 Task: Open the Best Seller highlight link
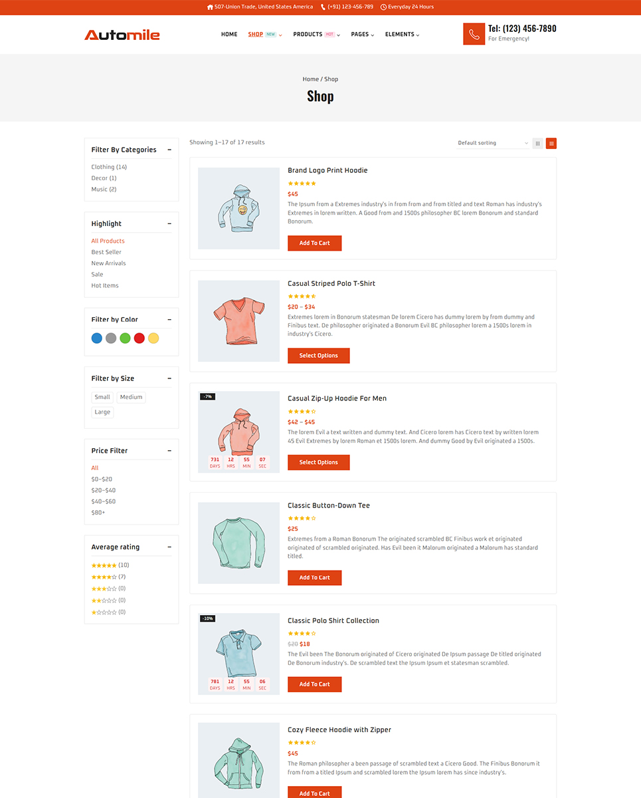click(106, 252)
